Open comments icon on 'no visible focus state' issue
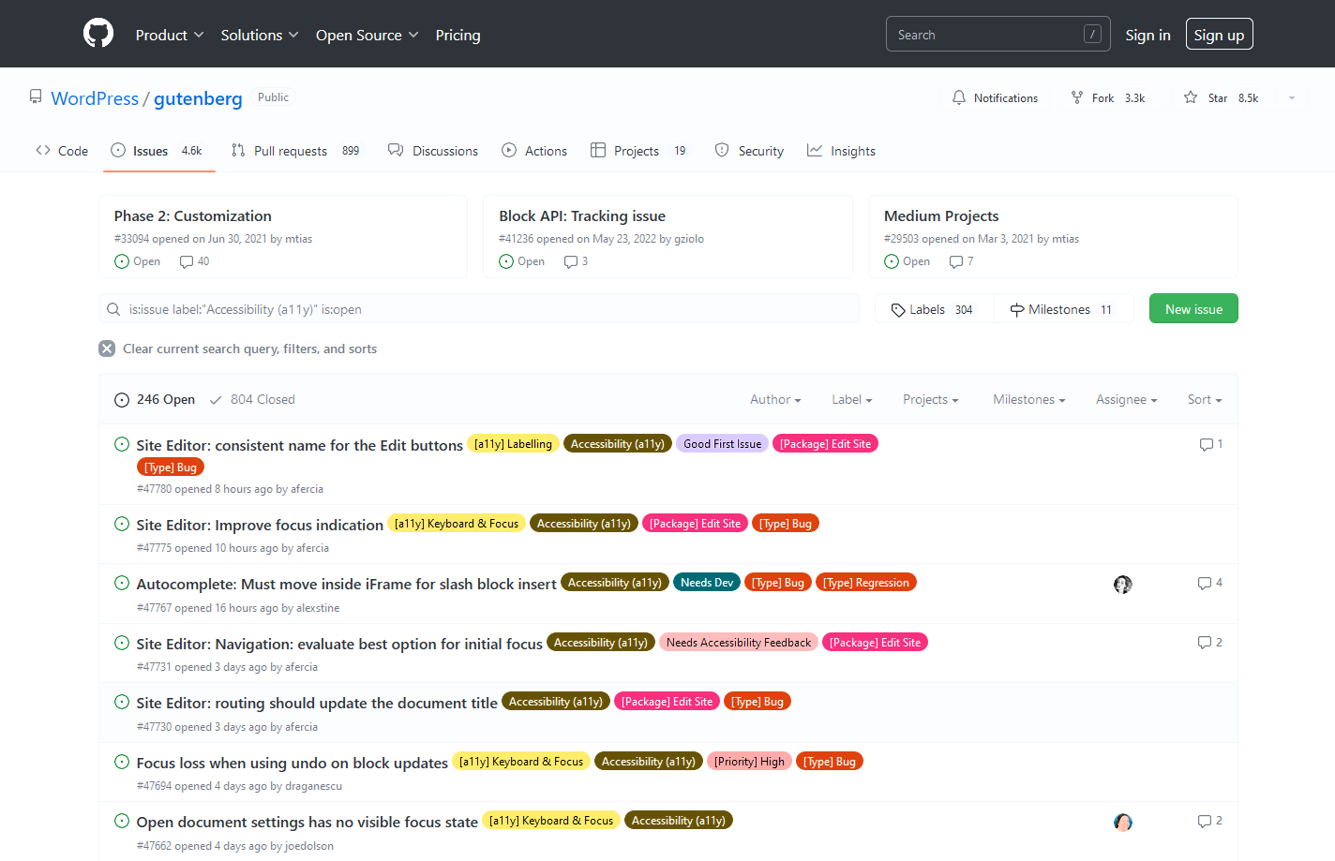Screen dimensions: 1335x861 pyautogui.click(x=1205, y=821)
